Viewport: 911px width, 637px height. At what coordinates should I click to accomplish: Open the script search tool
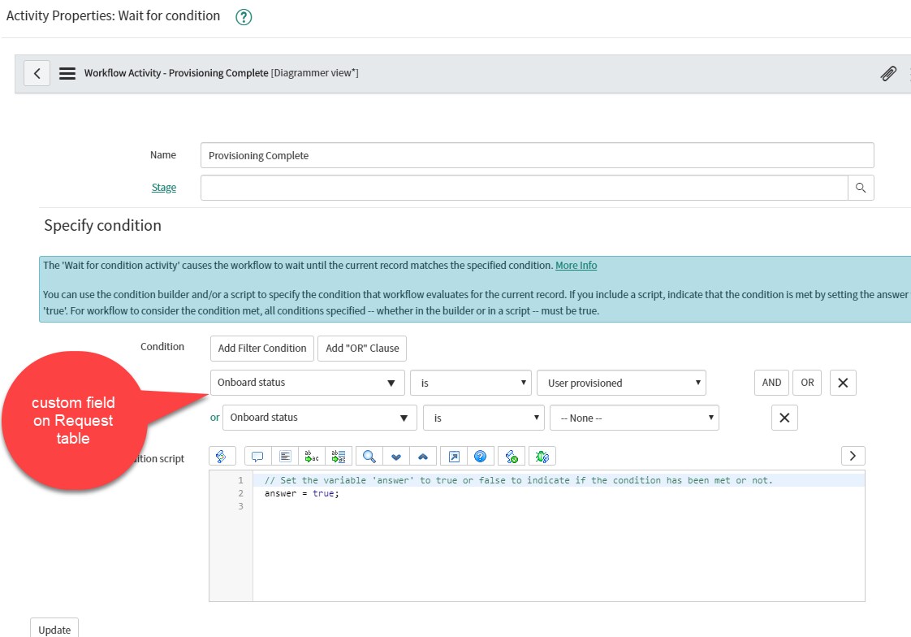[369, 456]
